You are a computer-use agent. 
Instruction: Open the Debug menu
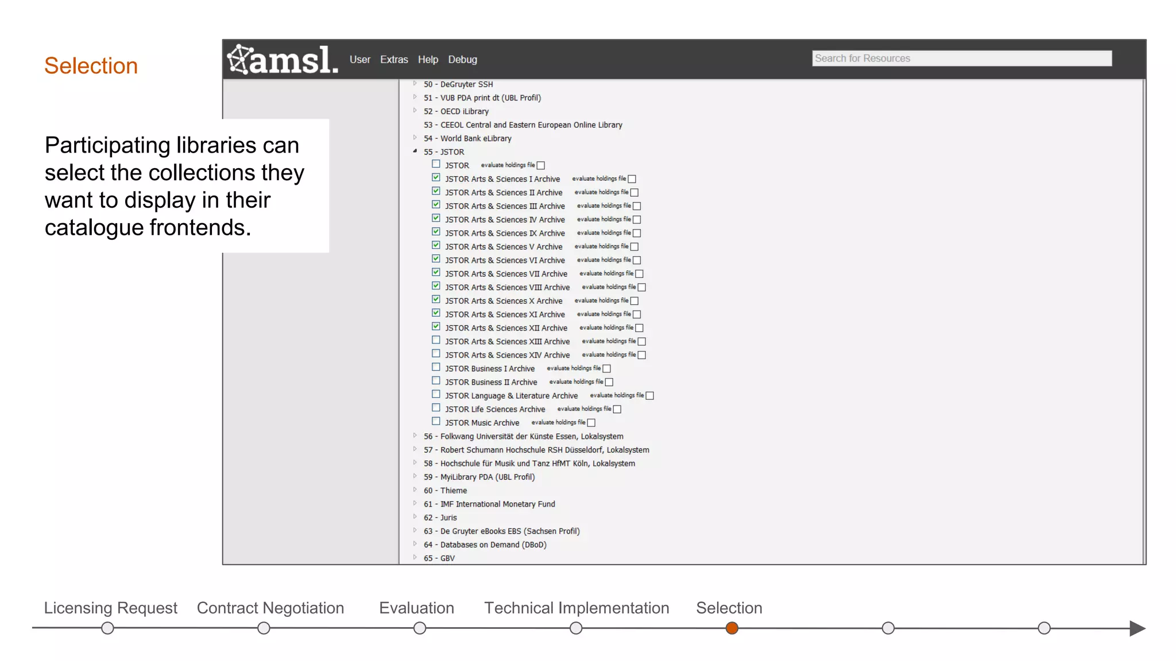point(462,60)
